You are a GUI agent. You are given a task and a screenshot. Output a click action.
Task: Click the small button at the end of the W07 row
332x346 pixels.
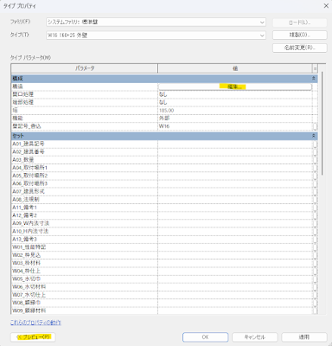coord(316,295)
